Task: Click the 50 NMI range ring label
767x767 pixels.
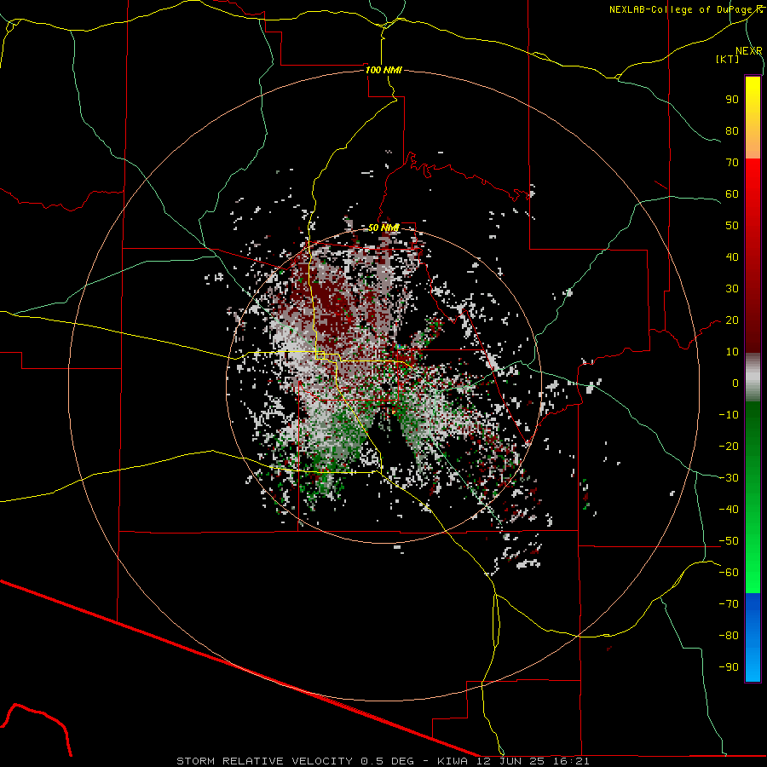Action: [x=383, y=228]
